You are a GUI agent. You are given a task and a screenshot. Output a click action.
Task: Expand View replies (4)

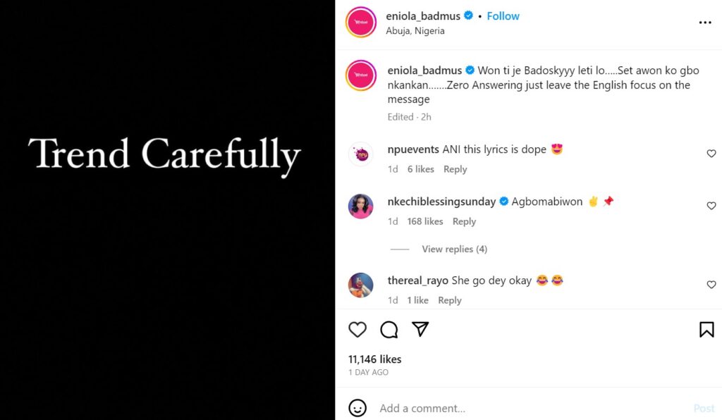tap(454, 249)
